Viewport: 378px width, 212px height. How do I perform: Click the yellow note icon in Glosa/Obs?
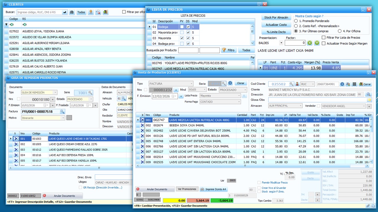click(369, 100)
